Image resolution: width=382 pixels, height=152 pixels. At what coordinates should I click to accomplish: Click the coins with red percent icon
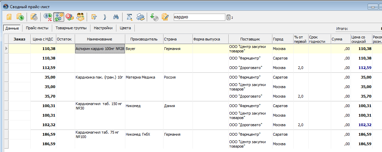47,17
